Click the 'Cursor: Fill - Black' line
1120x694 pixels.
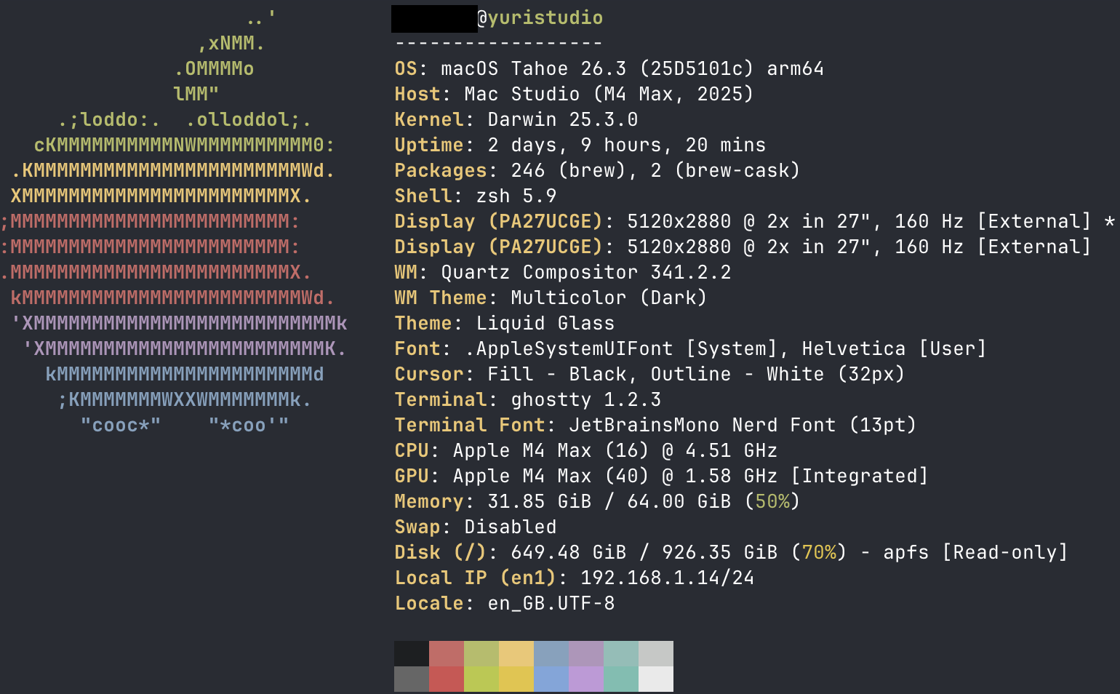[649, 374]
